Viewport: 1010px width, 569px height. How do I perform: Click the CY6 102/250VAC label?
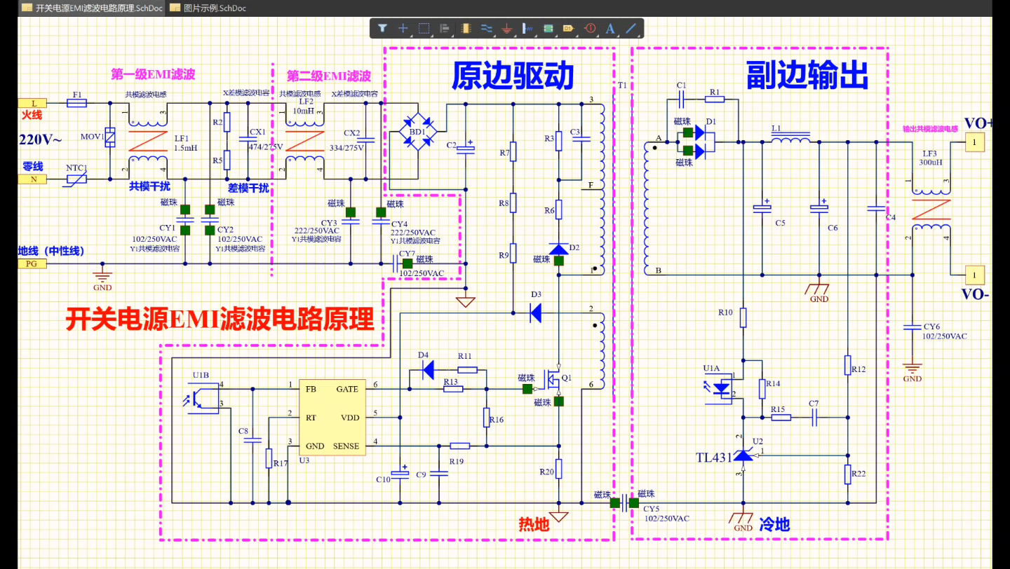(945, 331)
